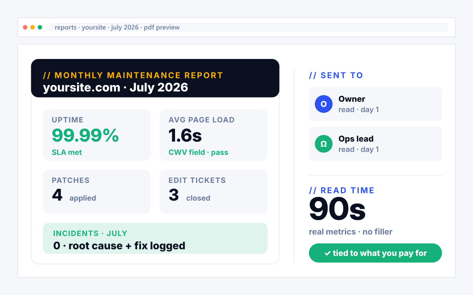Open the Owner recipient card
This screenshot has width=473, height=295.
[375, 104]
